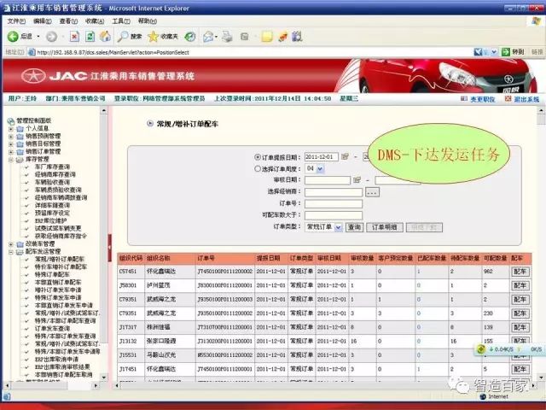Open 常规/增补订单配车 in the tree
Screen dimensions: 546x410
60,260
